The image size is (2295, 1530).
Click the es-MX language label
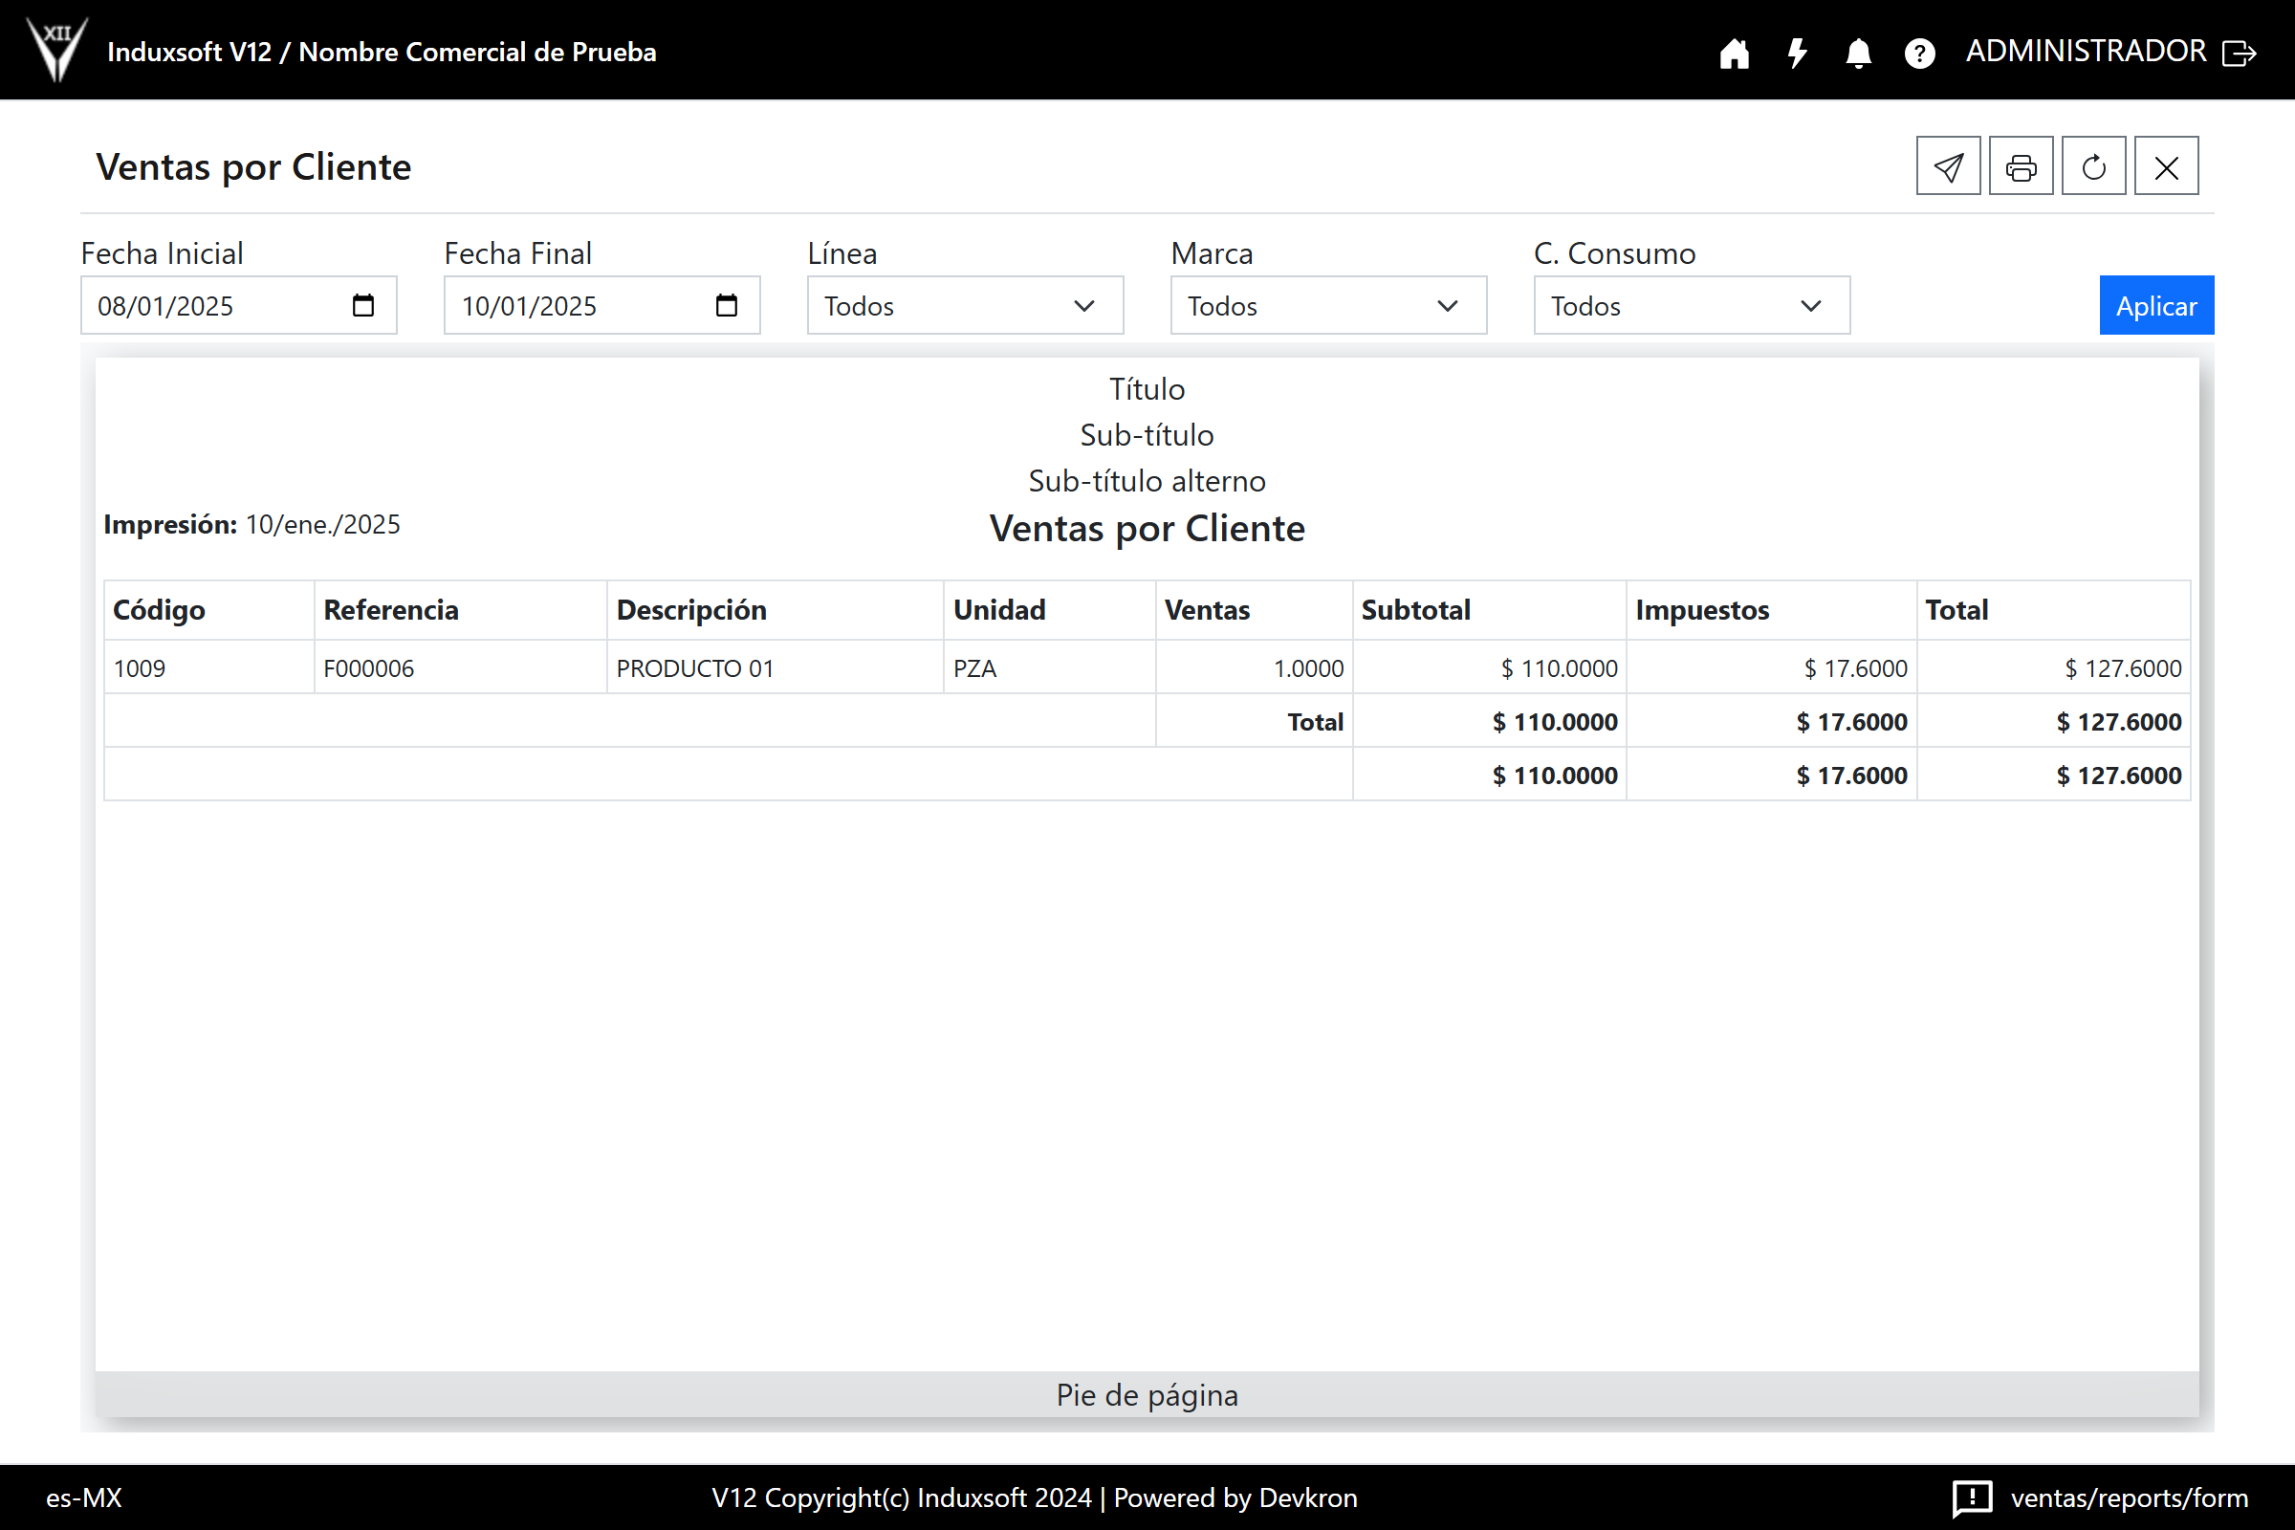[84, 1497]
